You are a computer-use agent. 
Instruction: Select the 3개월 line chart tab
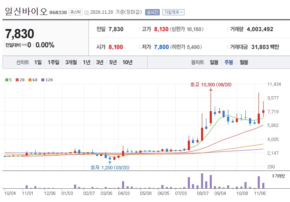(71, 62)
